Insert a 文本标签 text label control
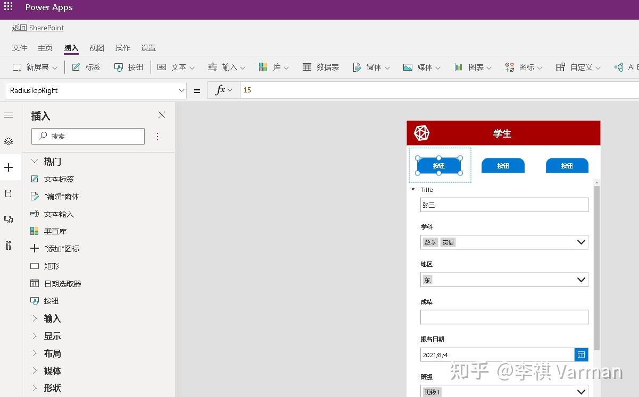 [x=59, y=179]
